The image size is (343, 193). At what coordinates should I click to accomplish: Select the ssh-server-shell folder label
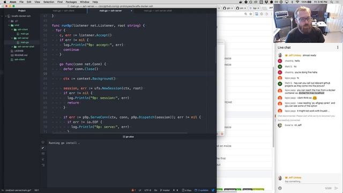coord(26,47)
